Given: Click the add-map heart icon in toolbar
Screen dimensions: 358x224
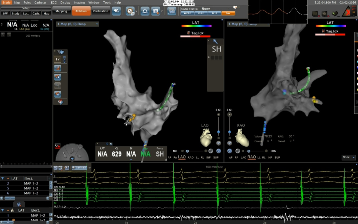Looking at the screenshot, I should point(116,11).
